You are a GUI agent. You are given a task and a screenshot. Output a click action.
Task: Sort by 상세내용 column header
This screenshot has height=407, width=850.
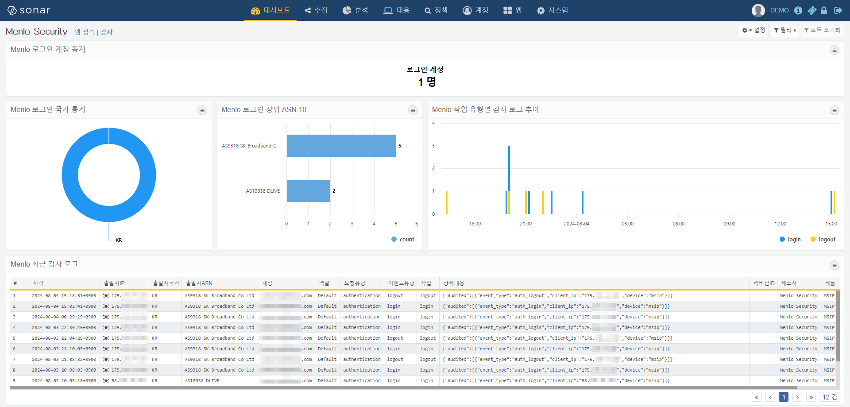pos(594,283)
